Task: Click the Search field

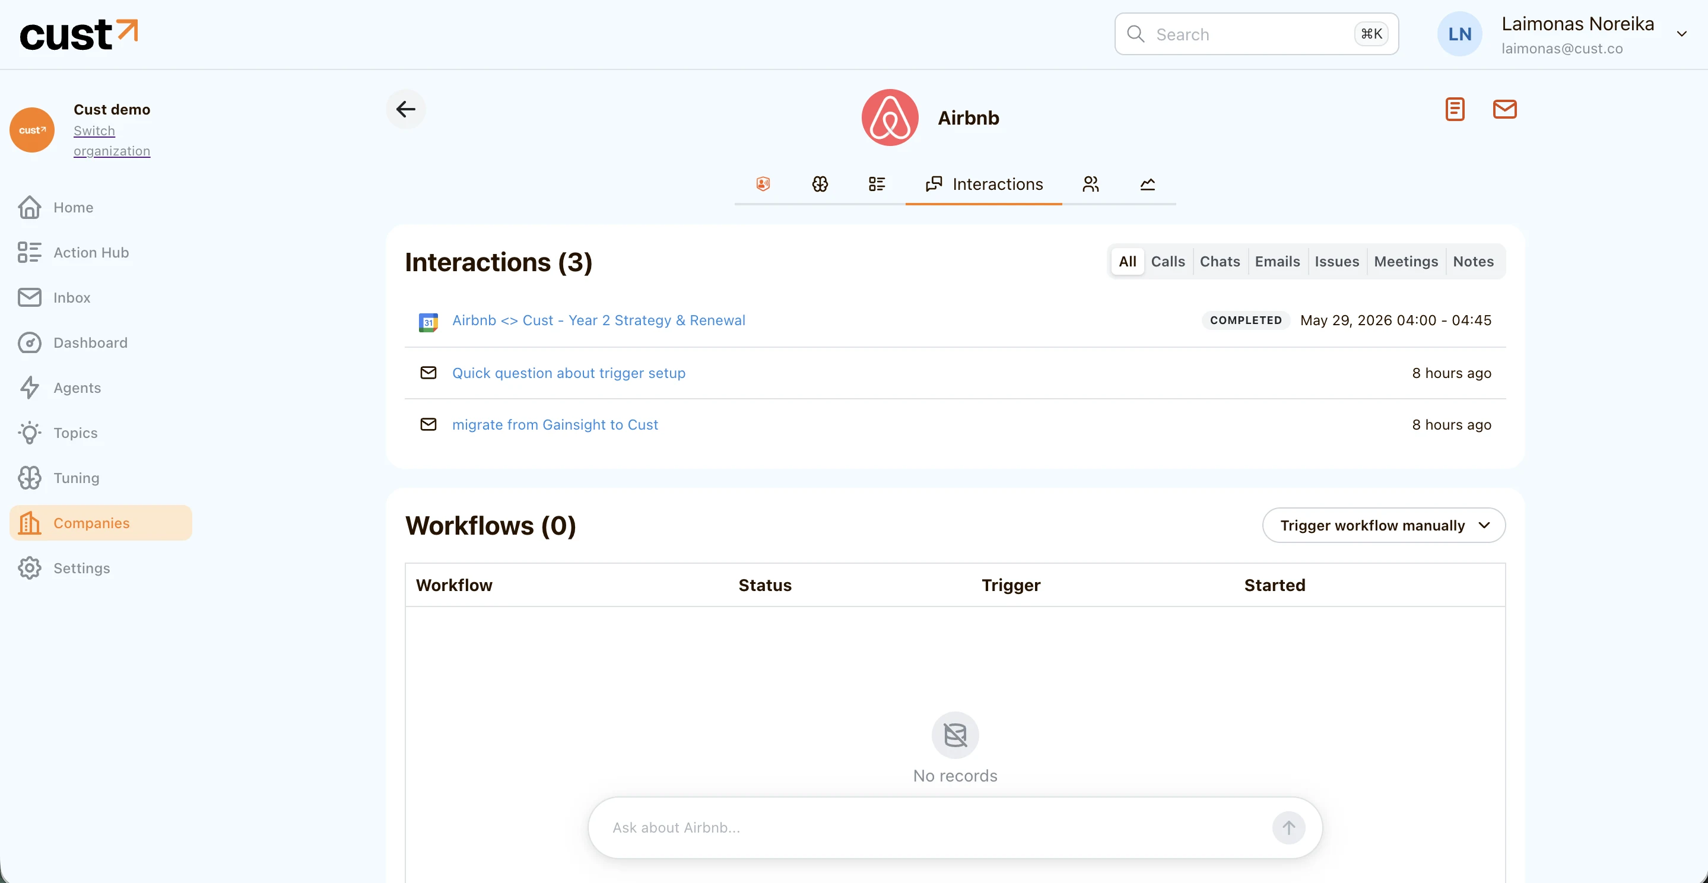Action: (x=1256, y=34)
